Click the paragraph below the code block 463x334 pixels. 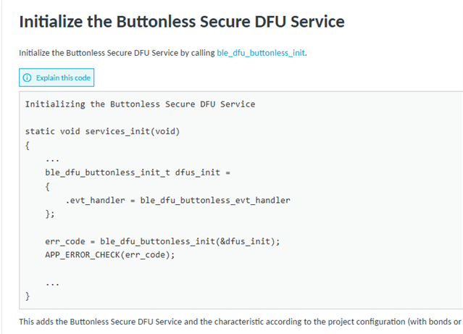(240, 322)
